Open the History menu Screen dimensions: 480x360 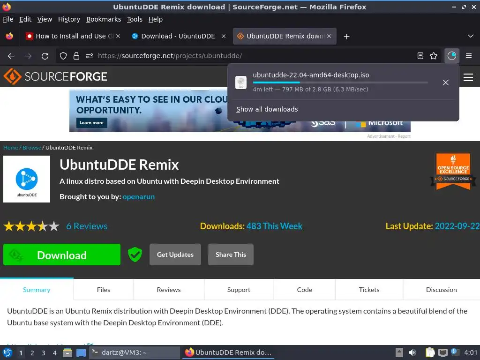(x=69, y=19)
